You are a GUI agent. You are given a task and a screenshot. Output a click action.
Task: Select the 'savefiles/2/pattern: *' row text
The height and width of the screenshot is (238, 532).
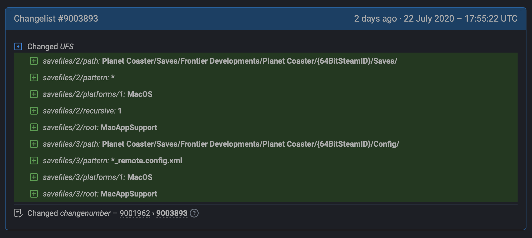pos(79,77)
